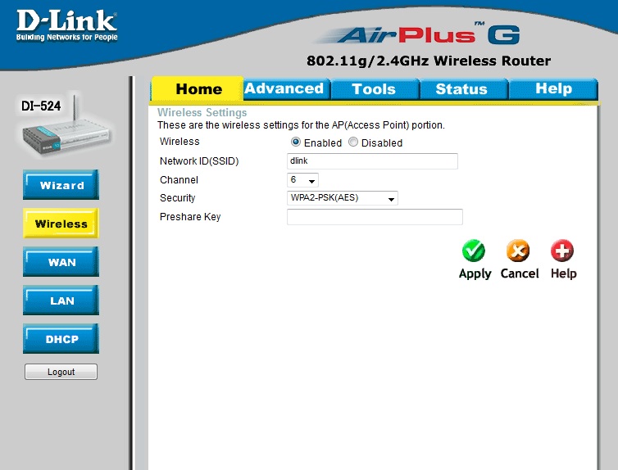Open the Security dropdown showing WPA2-PSK(AES)
618x470 pixels.
343,198
